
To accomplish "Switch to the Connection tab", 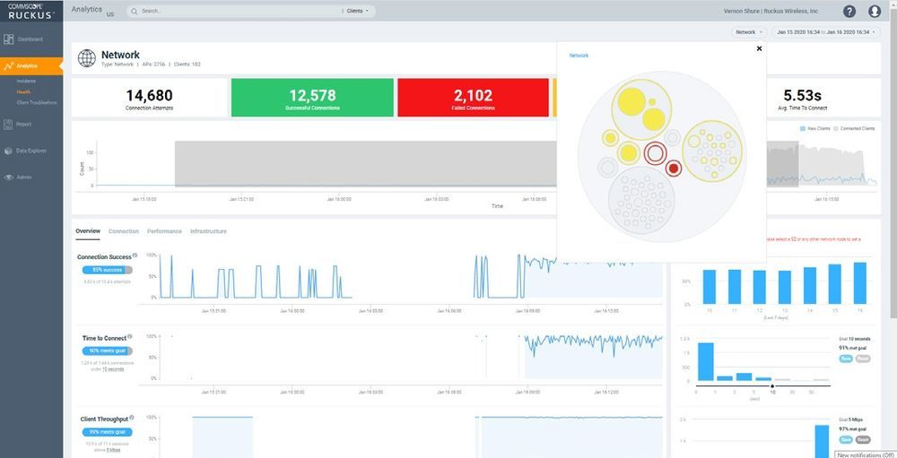I will click(x=124, y=231).
